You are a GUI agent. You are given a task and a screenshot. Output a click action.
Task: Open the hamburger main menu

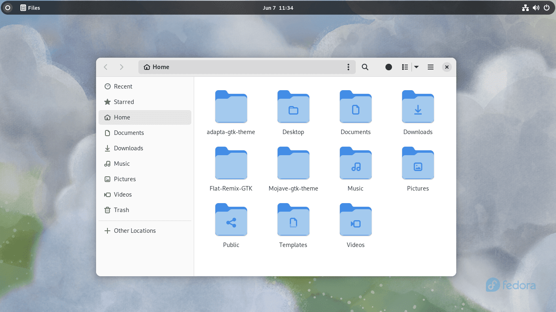point(430,67)
